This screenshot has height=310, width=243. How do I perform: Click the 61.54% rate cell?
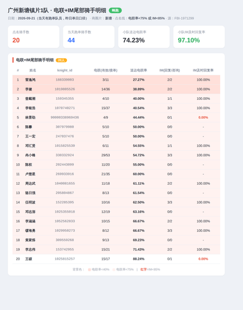(138, 193)
